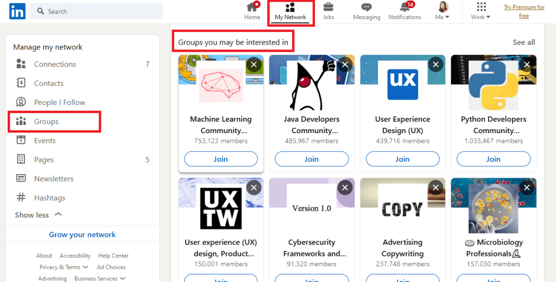Dismiss User Experience Design (UX) card
Image resolution: width=556 pixels, height=282 pixels.
(436, 65)
